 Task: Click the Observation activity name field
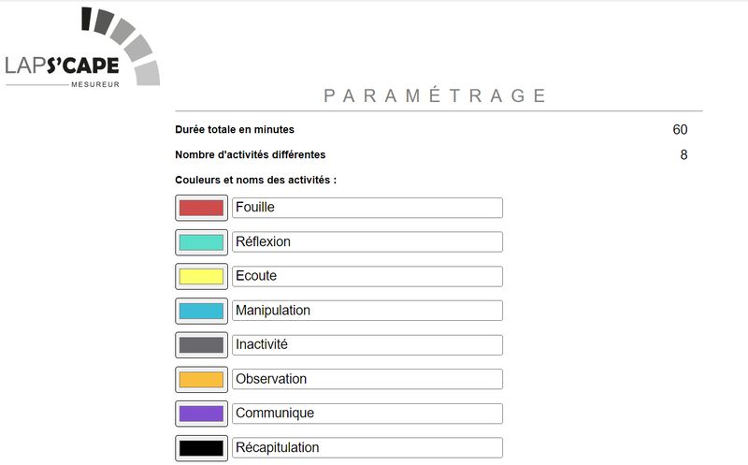click(x=367, y=379)
